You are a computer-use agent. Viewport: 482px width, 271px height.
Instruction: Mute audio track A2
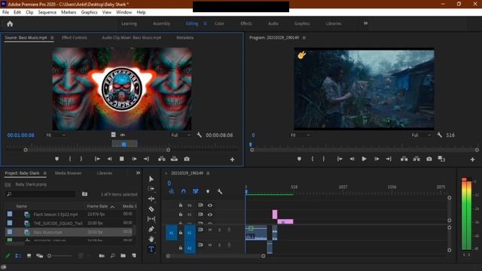210,245
